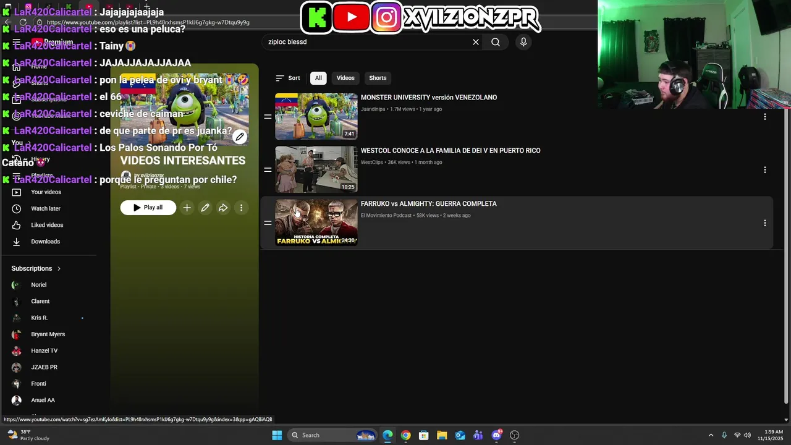Click MONSTER UNIVERSITY versión VENEZOLANO title

pos(429,98)
